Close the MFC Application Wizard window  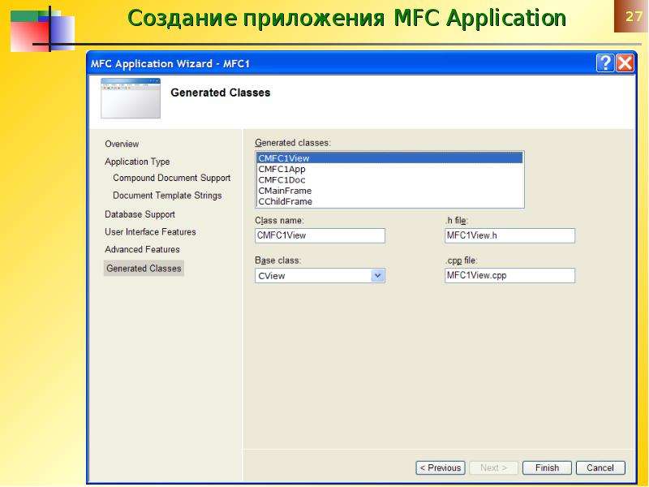pyautogui.click(x=625, y=63)
